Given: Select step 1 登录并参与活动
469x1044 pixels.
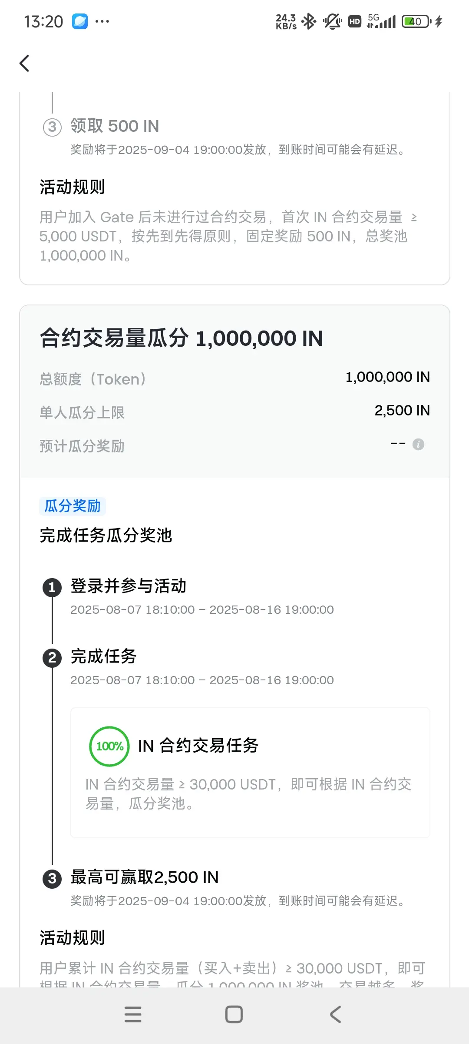Looking at the screenshot, I should (x=129, y=586).
